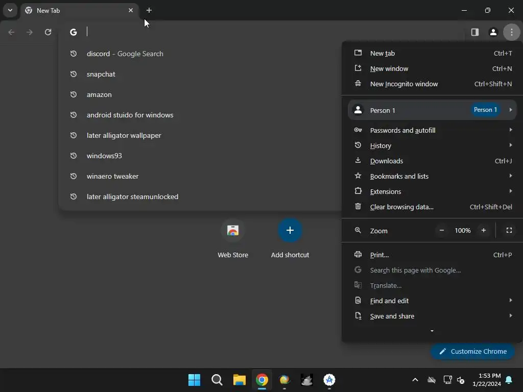Choose Clear browsing data option

tap(432, 207)
